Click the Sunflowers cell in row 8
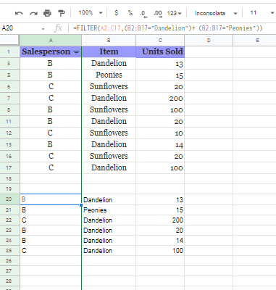 (109, 109)
